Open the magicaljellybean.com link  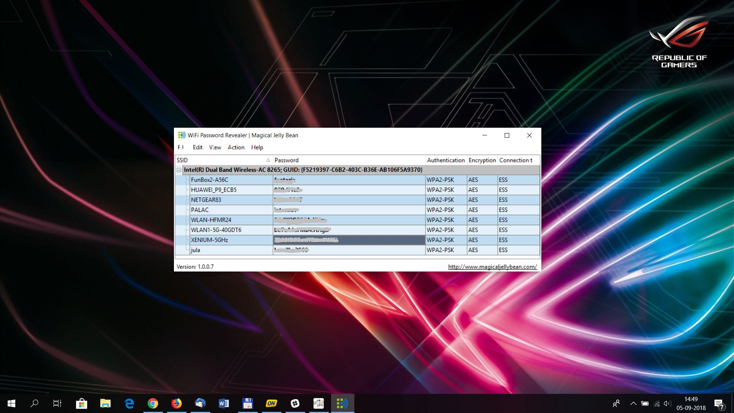point(492,267)
